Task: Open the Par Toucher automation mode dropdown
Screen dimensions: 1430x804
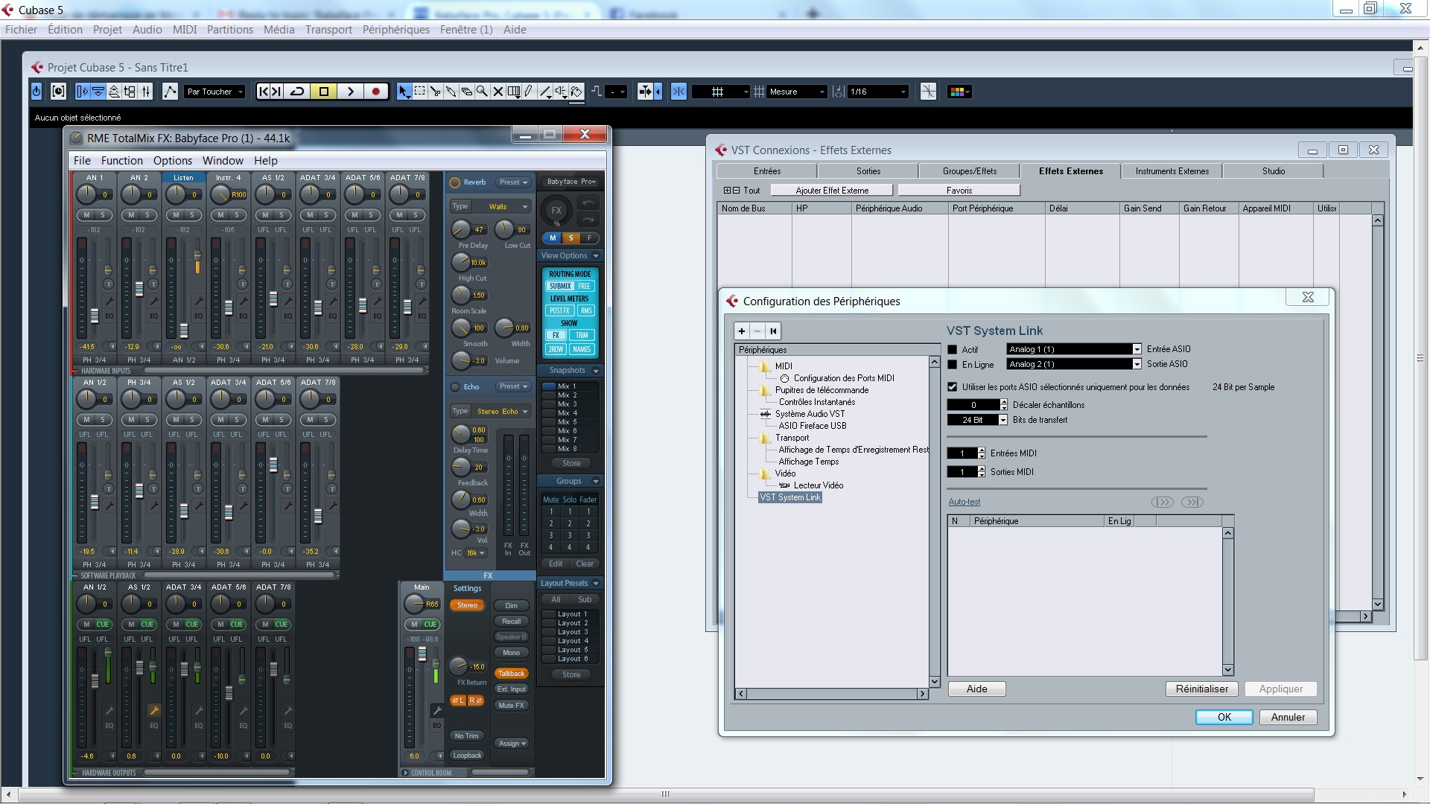Action: [x=215, y=92]
